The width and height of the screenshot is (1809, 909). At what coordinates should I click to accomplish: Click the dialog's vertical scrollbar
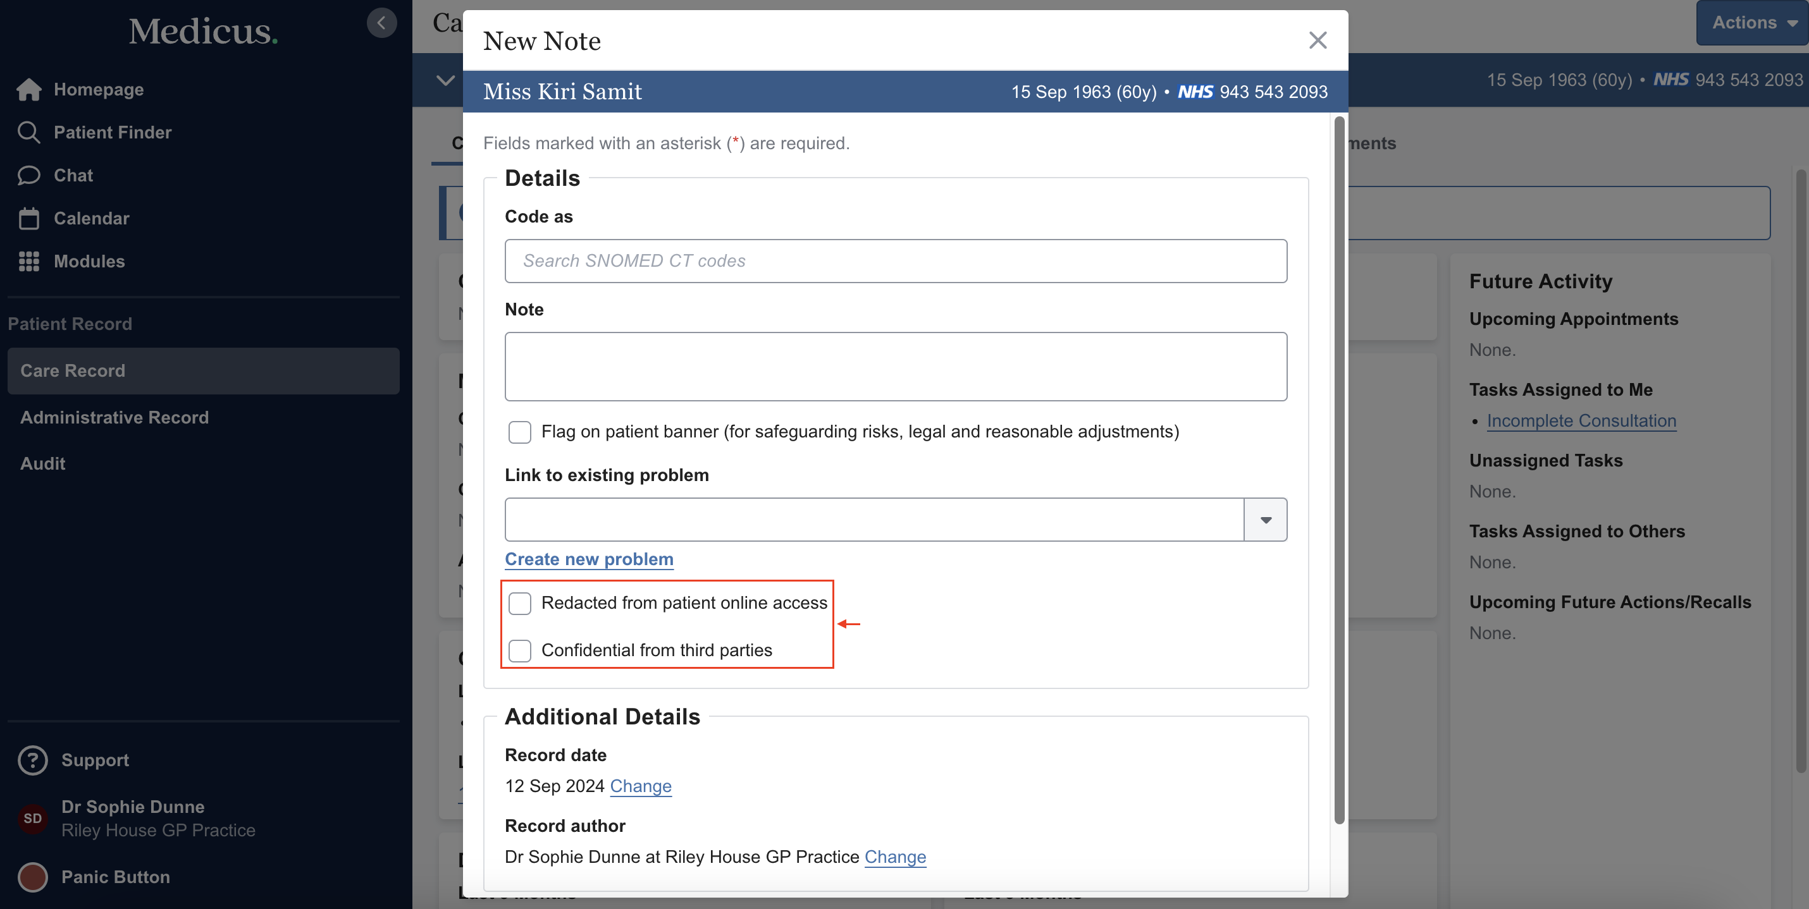point(1339,469)
